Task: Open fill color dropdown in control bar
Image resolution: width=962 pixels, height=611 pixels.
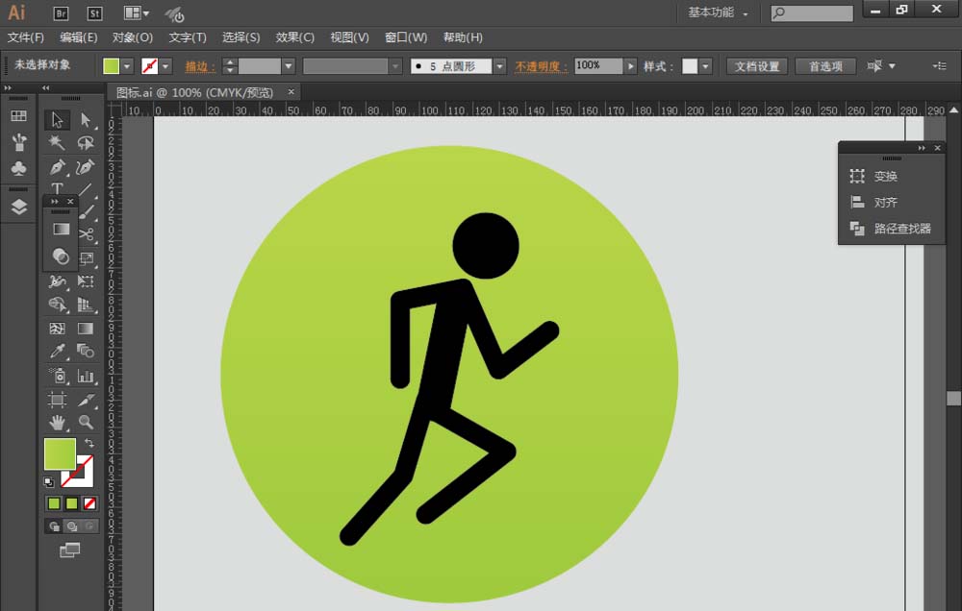Action: click(x=127, y=66)
